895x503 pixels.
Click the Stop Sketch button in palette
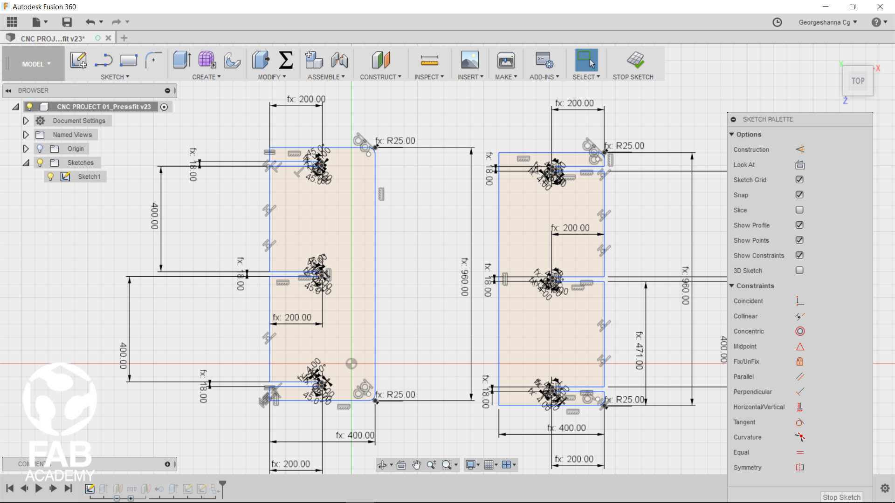coord(841,497)
